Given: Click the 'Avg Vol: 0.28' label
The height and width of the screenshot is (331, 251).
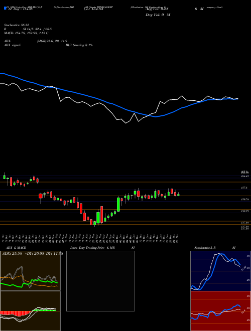Looking at the screenshot, I should [157, 9].
